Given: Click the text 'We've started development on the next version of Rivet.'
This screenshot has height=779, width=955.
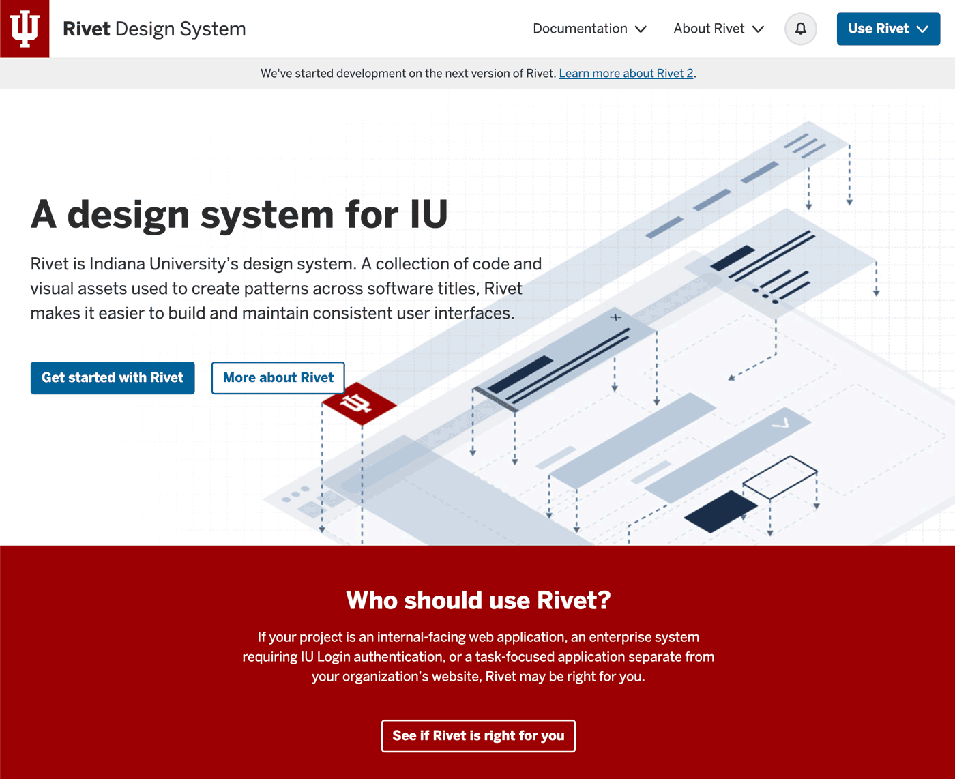Looking at the screenshot, I should point(408,74).
